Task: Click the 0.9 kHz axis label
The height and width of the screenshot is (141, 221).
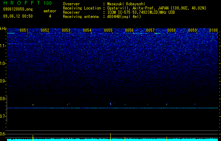Action: tap(3, 81)
